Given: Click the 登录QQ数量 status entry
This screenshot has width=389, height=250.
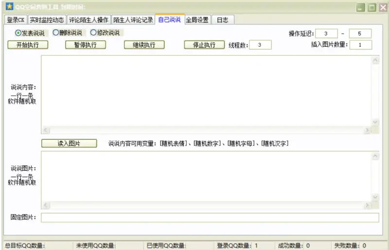Looking at the screenshot, I should [237, 246].
